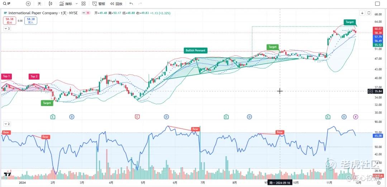The image size is (387, 187).
Task: Create an alert with 警报 button
Action: 99,4
